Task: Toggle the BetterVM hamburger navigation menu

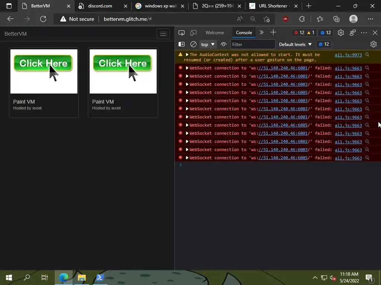Action: 163,34
